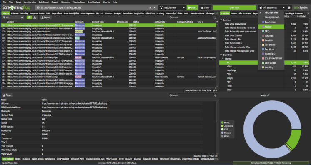Viewport: 311px width, 165px height.
Task: Toggle HTML in chart legend
Action: pyautogui.click(x=225, y=122)
